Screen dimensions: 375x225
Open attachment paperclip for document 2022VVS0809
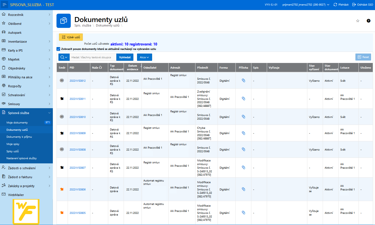[243, 133]
